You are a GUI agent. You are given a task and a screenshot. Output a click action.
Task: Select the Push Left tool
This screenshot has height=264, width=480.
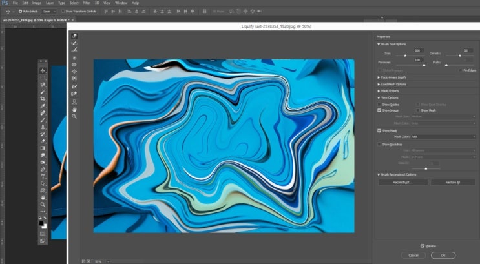click(74, 78)
